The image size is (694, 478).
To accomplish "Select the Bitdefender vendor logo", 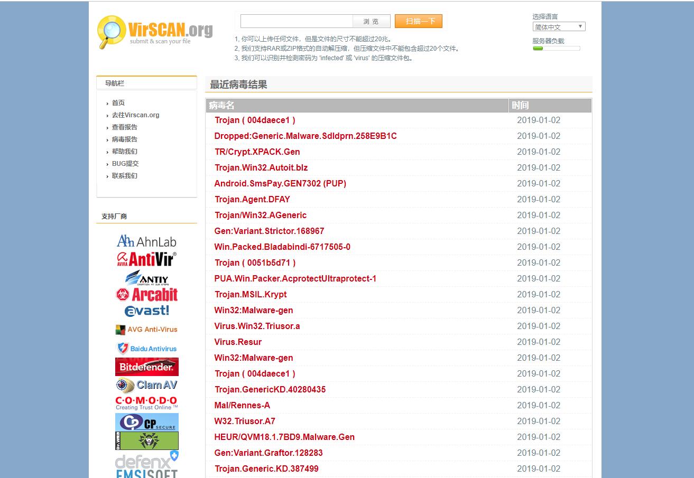I will (x=146, y=367).
